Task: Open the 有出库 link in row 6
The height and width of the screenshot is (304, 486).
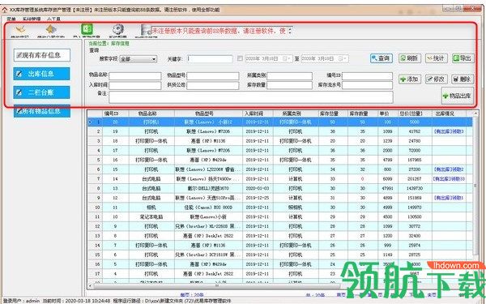Action: (x=449, y=169)
